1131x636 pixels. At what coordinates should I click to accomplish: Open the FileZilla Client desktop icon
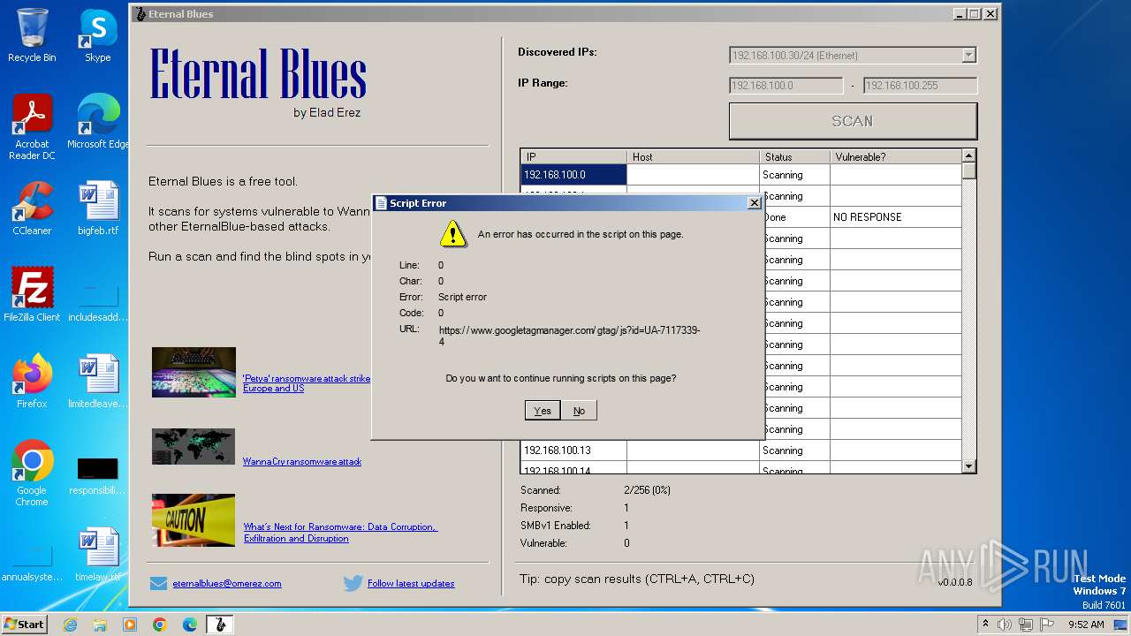32,295
